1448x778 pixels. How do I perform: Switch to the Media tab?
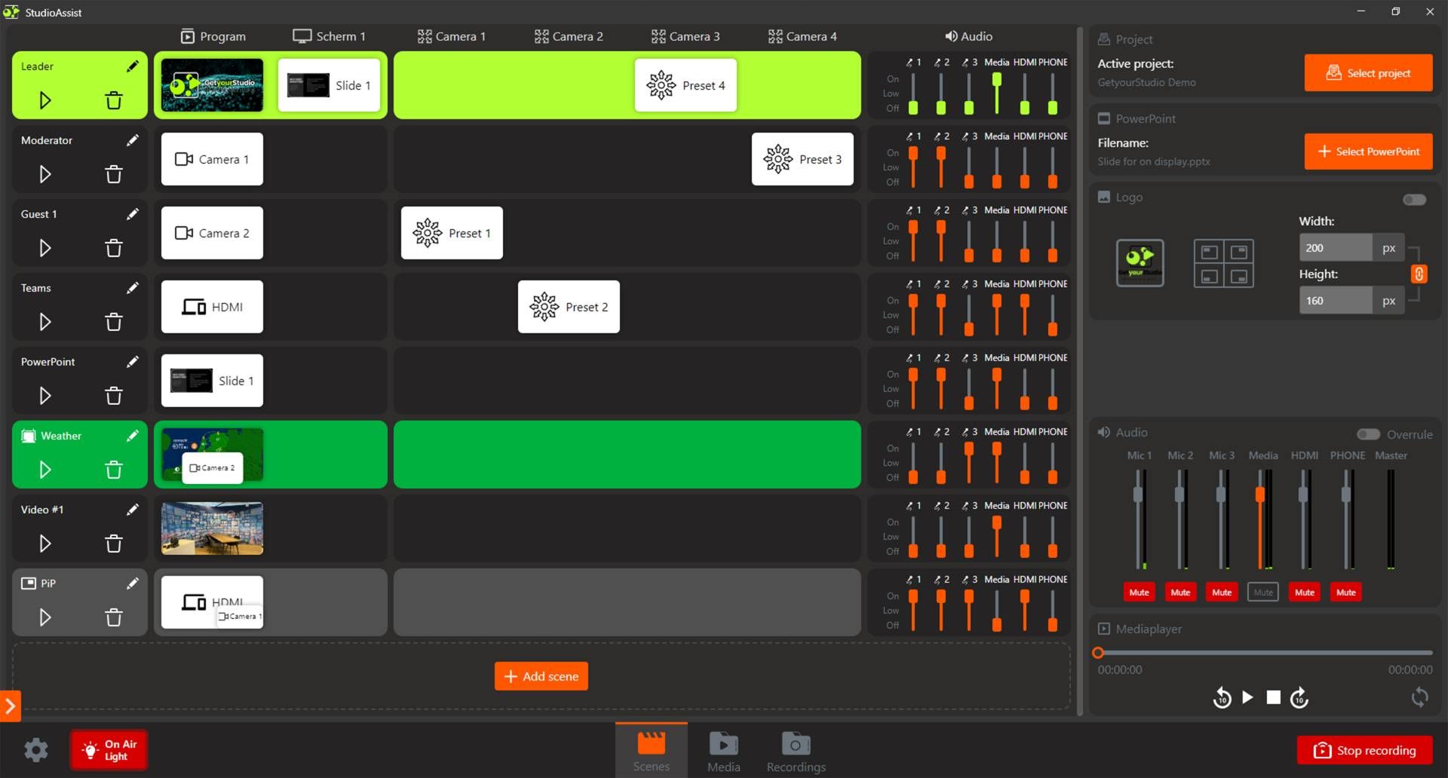723,751
